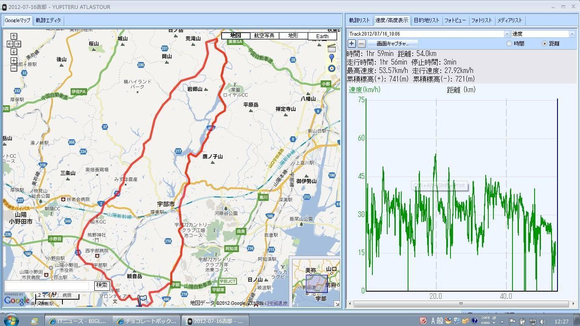Click the 最高速度: 53.57km/h statistic text
This screenshot has width=580, height=326.
[377, 70]
